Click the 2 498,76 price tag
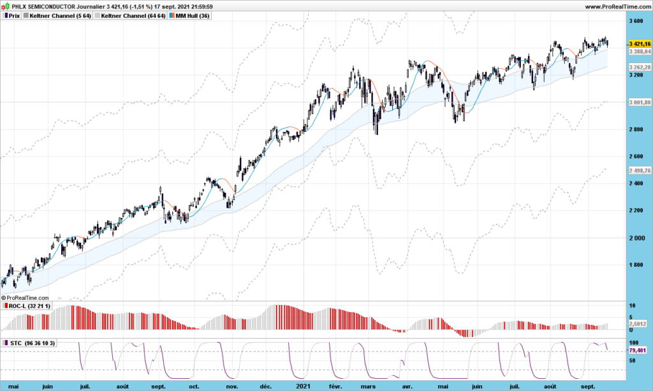The width and height of the screenshot is (653, 391). tap(640, 171)
